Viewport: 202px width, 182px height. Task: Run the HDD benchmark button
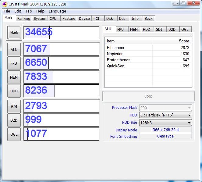point(14,91)
